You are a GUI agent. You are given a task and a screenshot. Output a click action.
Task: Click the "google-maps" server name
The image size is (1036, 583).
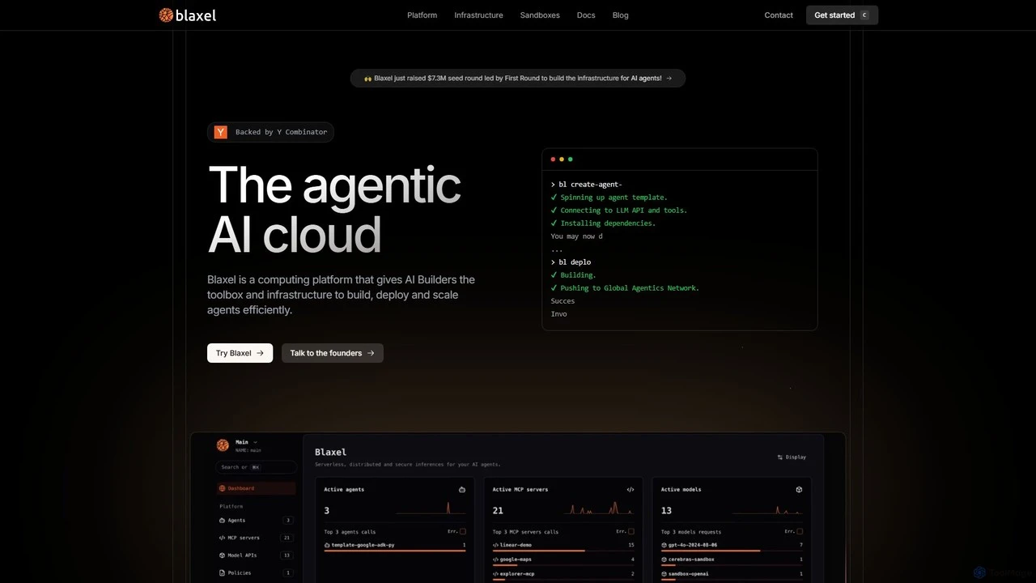[516, 560]
